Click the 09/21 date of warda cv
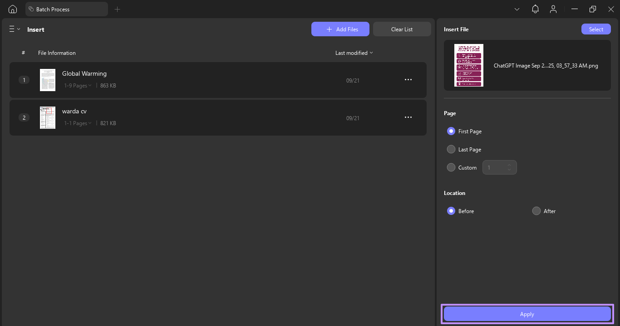The height and width of the screenshot is (326, 620). 353,118
